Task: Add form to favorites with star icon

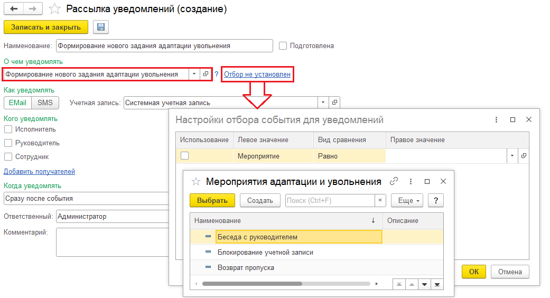Action: 54,9
